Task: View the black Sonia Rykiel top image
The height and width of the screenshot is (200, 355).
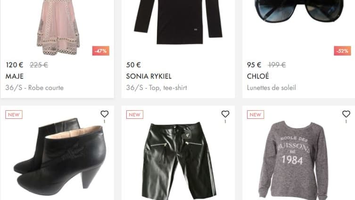Action: click(178, 21)
